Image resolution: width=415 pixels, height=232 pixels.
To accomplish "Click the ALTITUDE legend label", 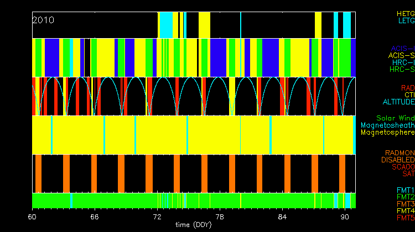I will point(398,102).
